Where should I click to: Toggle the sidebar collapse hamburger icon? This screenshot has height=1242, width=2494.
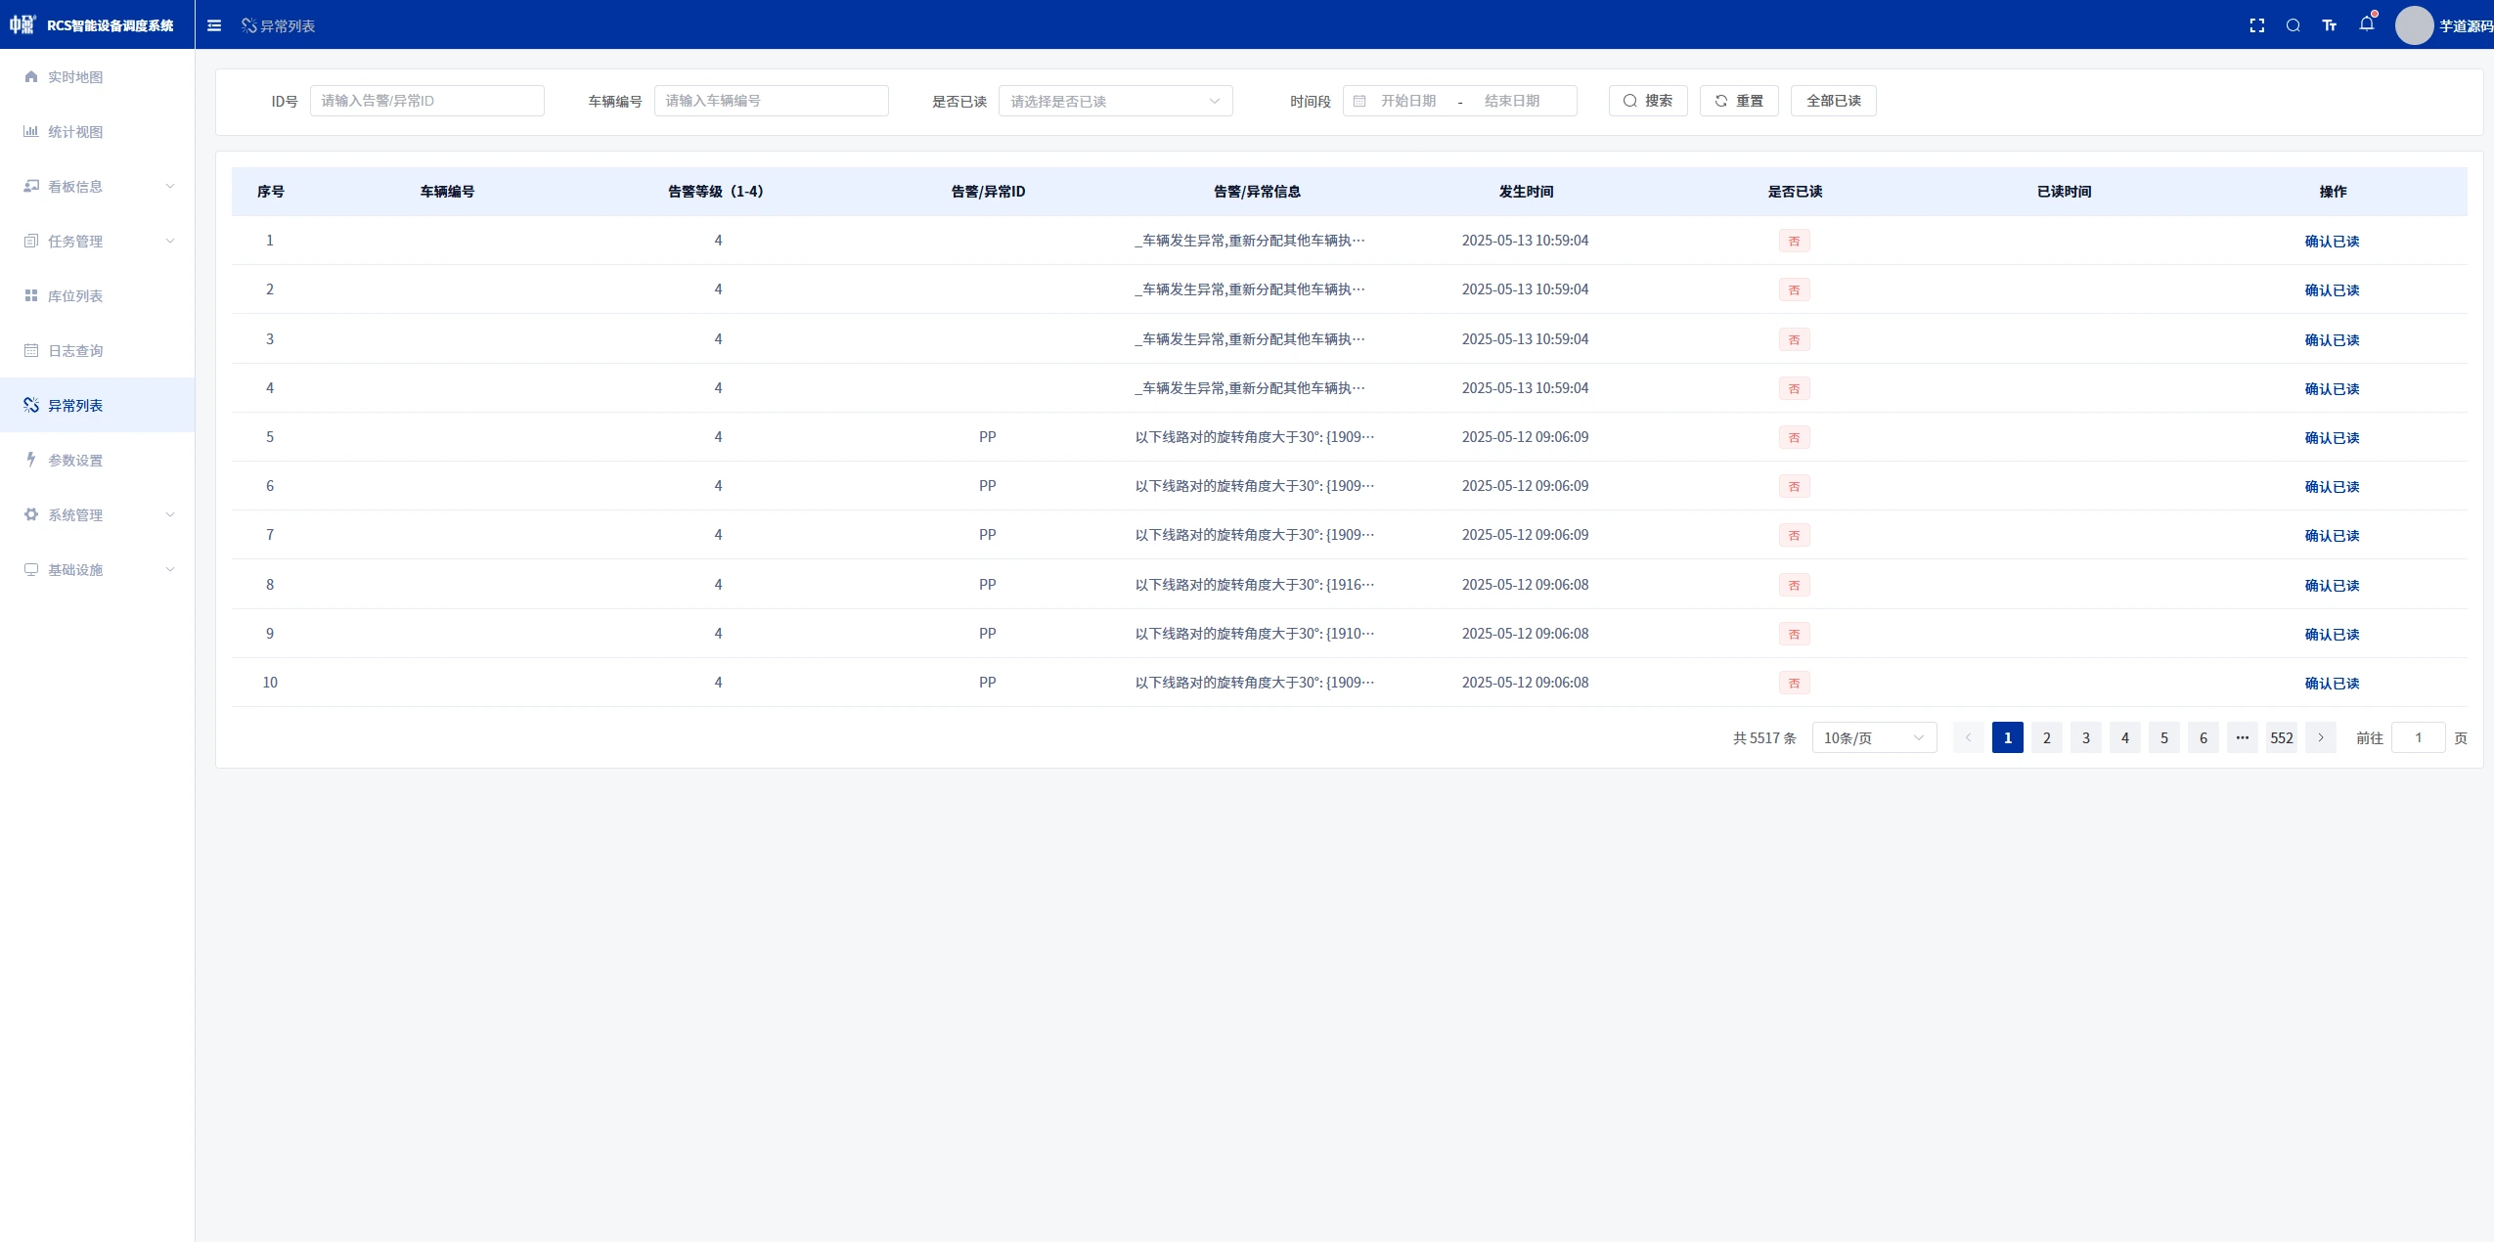point(214,25)
